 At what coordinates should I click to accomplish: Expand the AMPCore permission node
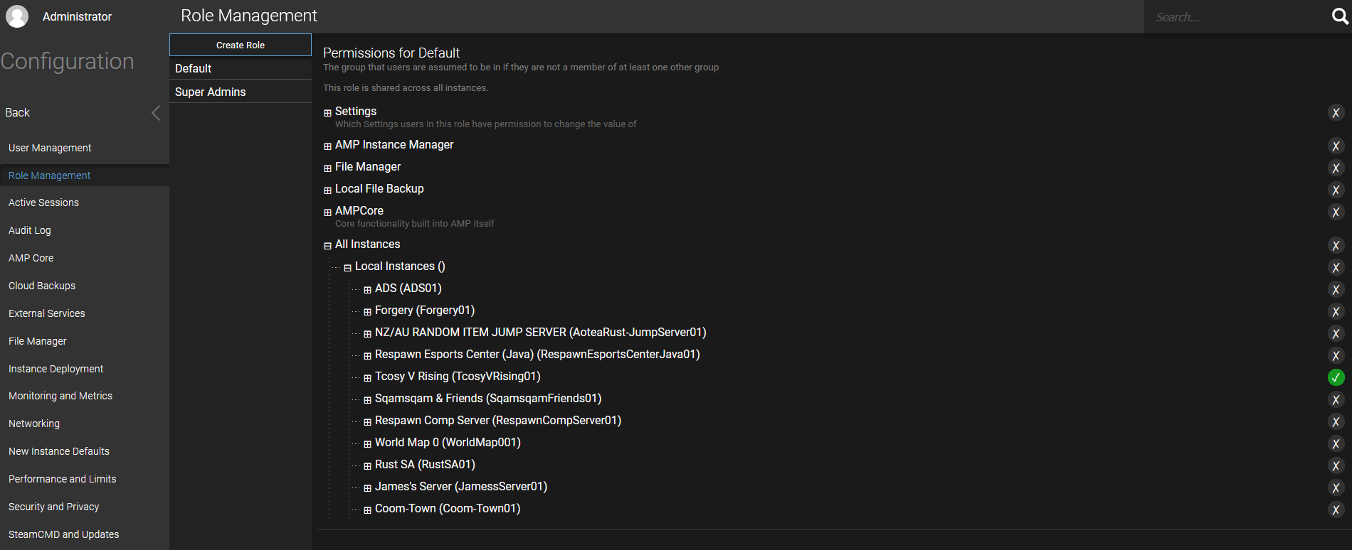tap(327, 212)
